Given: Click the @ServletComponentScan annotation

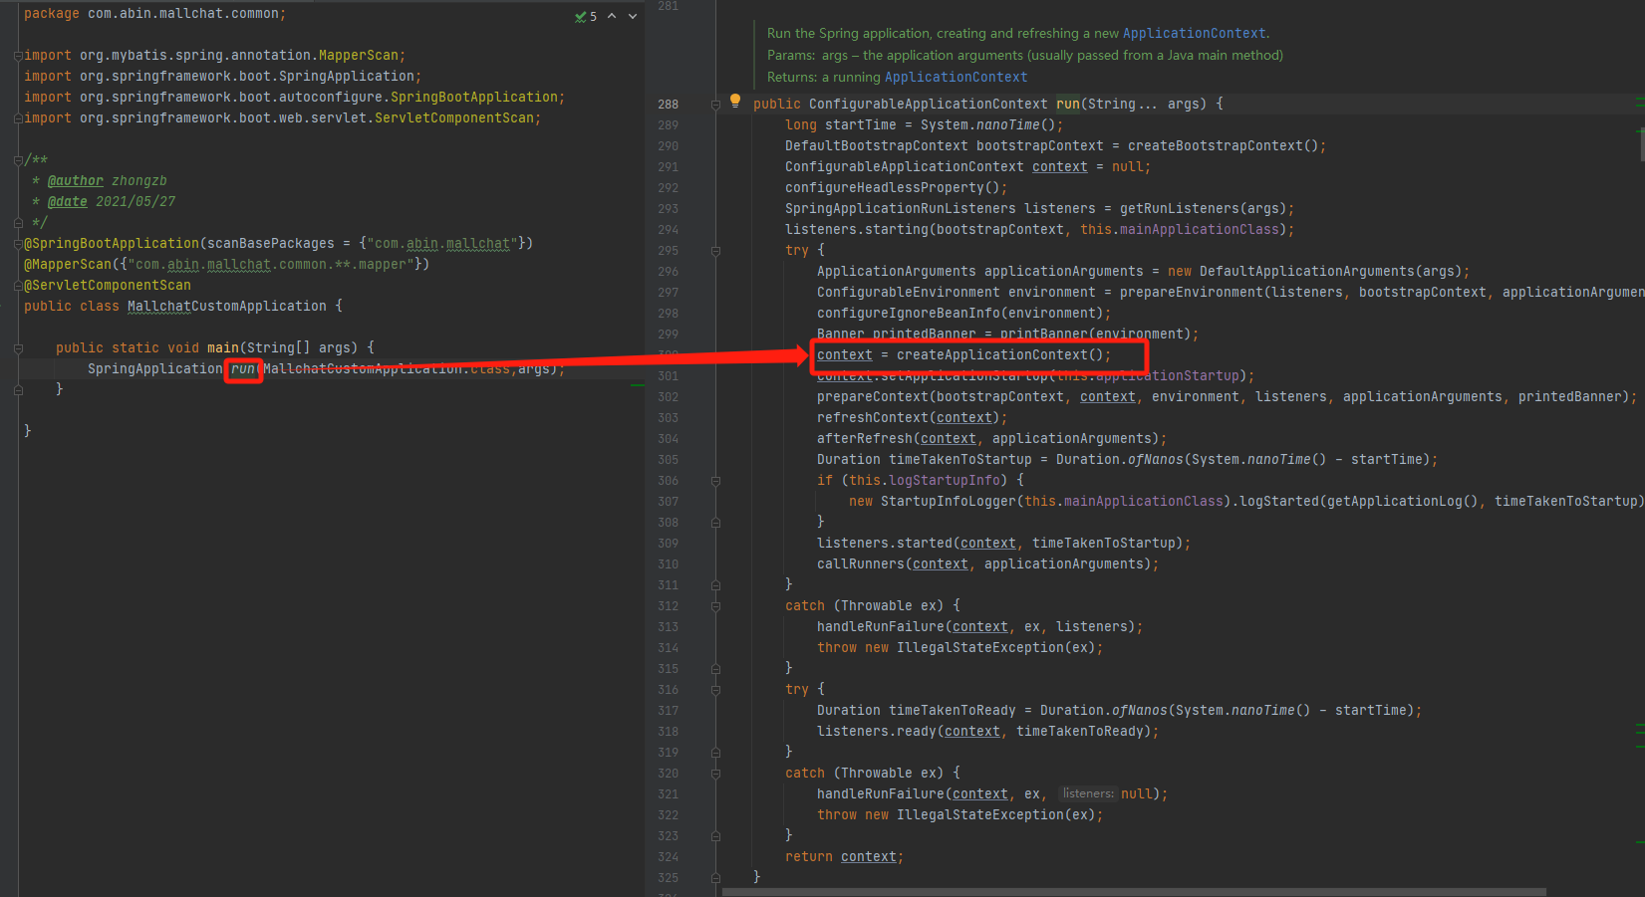Looking at the screenshot, I should [108, 286].
